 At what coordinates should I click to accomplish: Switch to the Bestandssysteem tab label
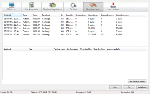pyautogui.click(x=52, y=9)
